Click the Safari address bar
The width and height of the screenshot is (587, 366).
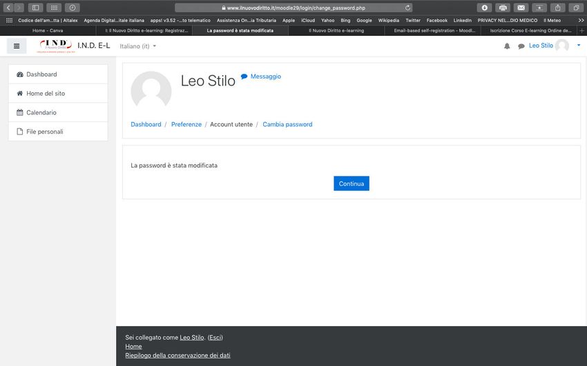click(293, 8)
